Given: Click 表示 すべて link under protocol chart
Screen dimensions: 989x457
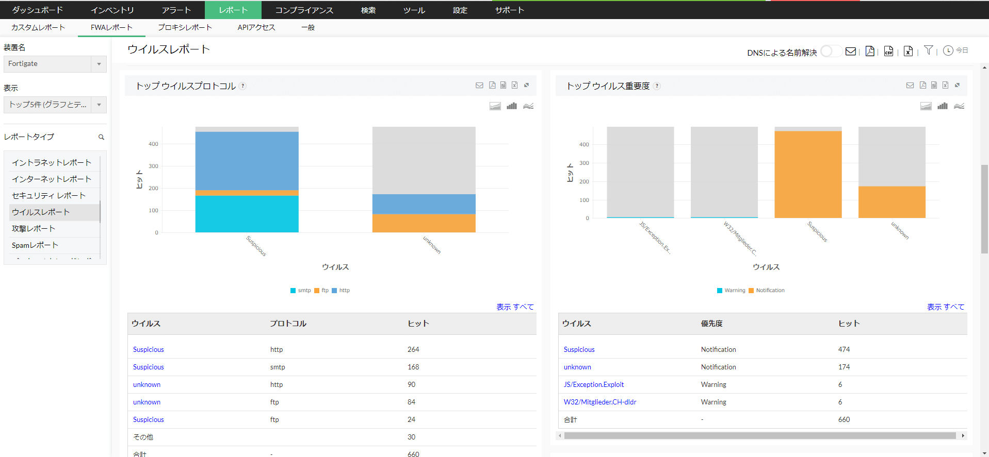Looking at the screenshot, I should [514, 307].
